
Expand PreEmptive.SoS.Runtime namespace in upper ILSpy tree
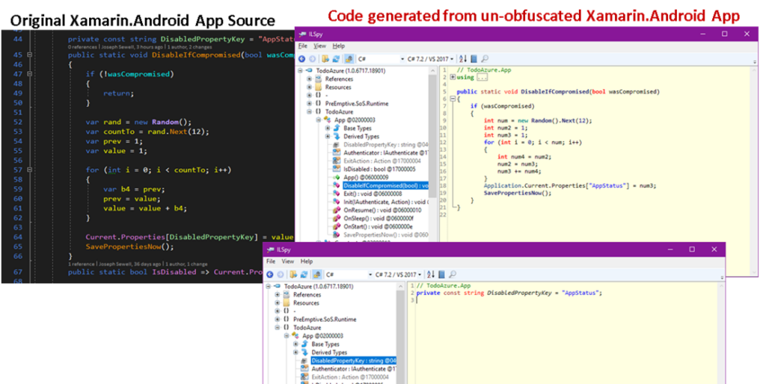point(309,103)
